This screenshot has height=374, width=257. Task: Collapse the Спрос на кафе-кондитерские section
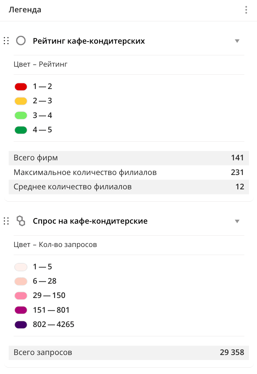click(237, 221)
